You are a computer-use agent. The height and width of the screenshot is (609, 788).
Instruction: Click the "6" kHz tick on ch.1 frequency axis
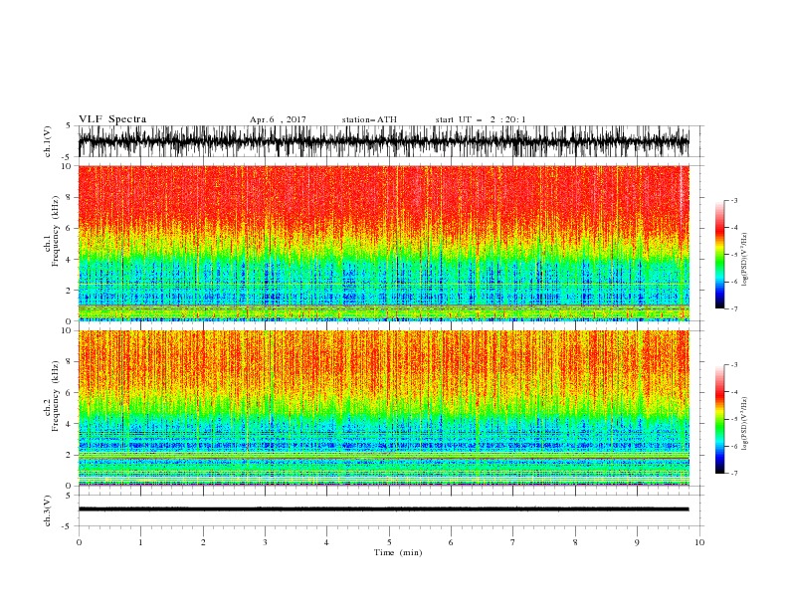click(69, 228)
